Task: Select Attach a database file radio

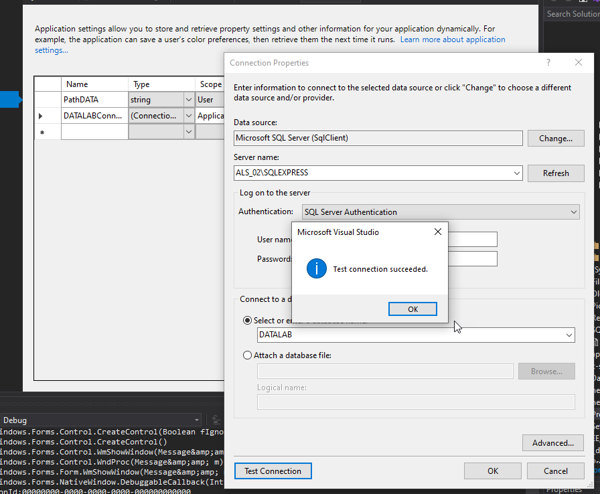Action: pyautogui.click(x=248, y=355)
